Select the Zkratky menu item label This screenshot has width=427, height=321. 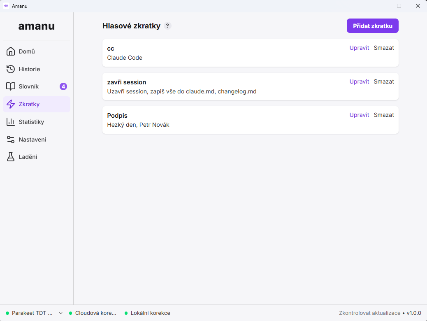pyautogui.click(x=29, y=104)
